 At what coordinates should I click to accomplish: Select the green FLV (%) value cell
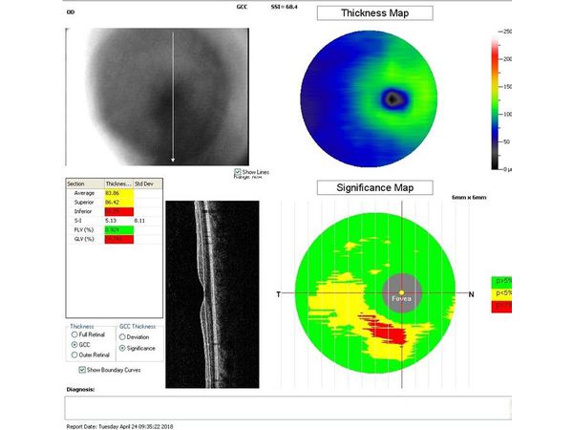116,230
